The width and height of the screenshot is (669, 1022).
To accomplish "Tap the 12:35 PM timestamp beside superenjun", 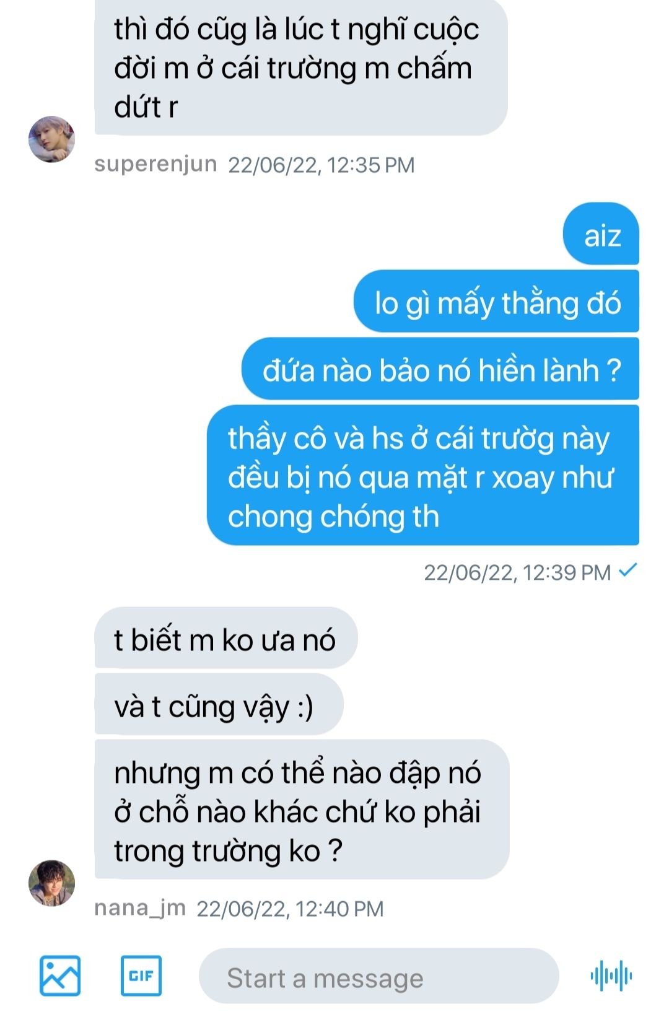I will pos(321,165).
